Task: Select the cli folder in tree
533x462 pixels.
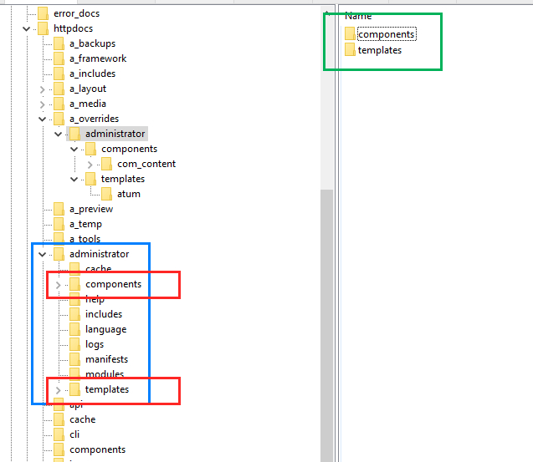Action: pos(74,434)
